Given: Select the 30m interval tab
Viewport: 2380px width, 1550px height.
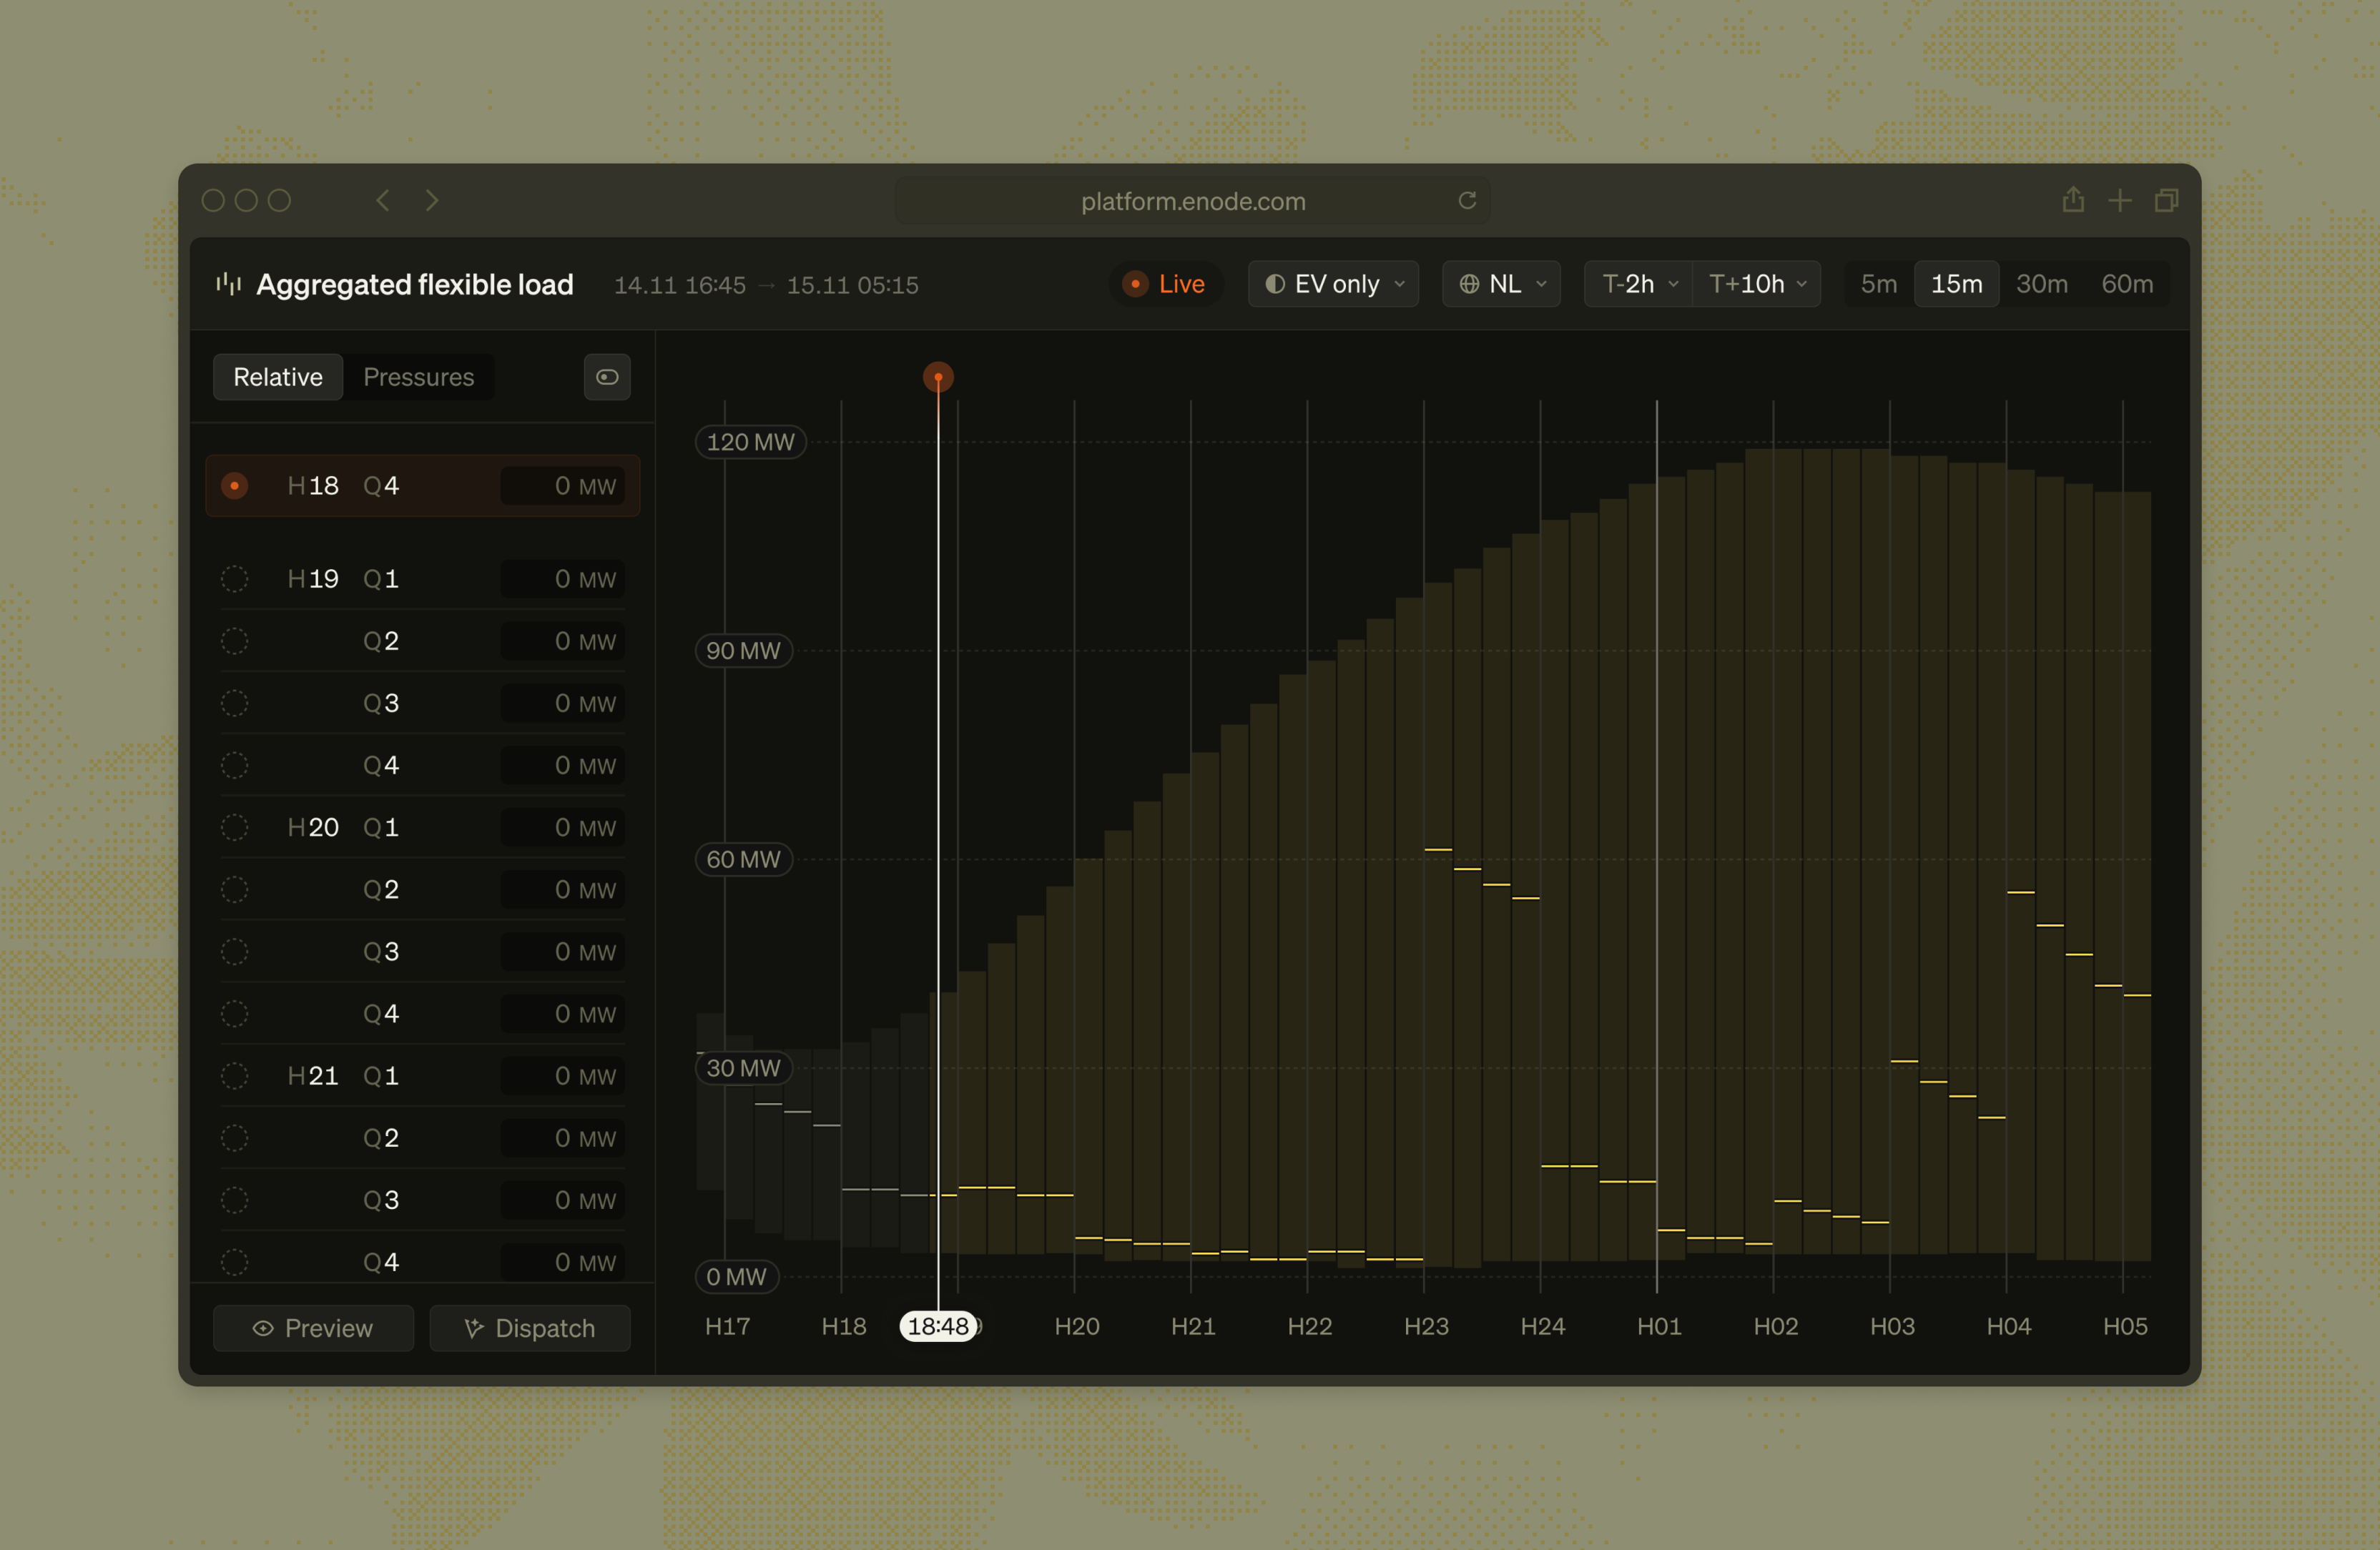Looking at the screenshot, I should point(2041,284).
